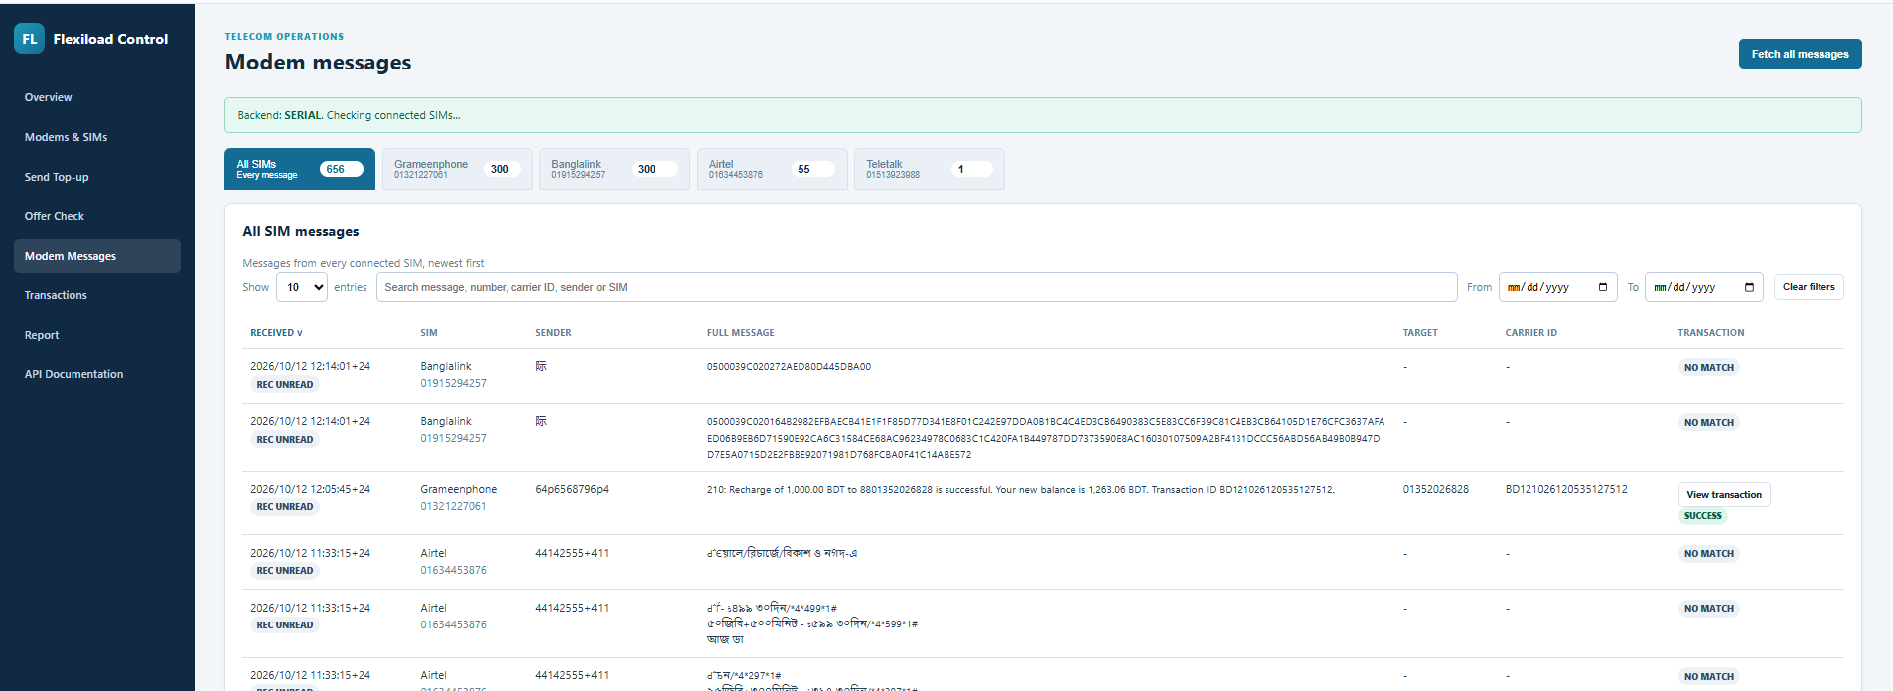The width and height of the screenshot is (1893, 691).
Task: Open API Documentation in the sidebar
Action: (97, 374)
